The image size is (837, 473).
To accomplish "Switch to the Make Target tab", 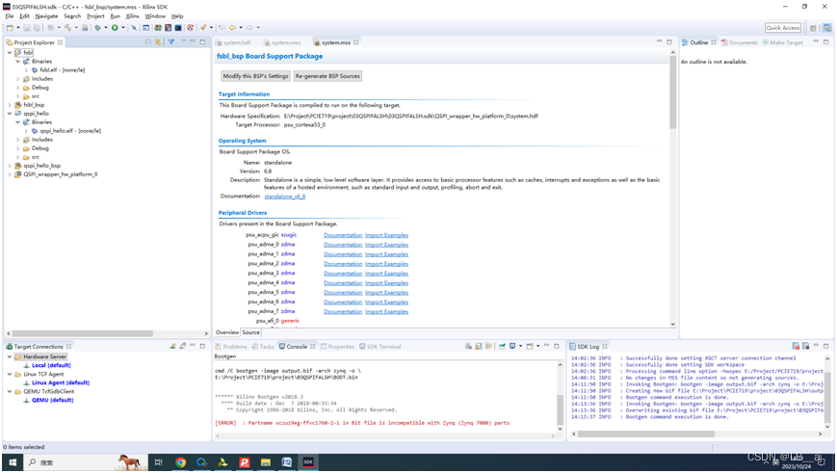I will pyautogui.click(x=782, y=42).
